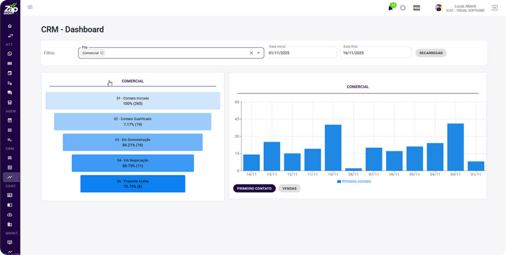The height and width of the screenshot is (255, 506).
Task: Remove the Comercial chip from the Fila filter
Action: (x=102, y=53)
